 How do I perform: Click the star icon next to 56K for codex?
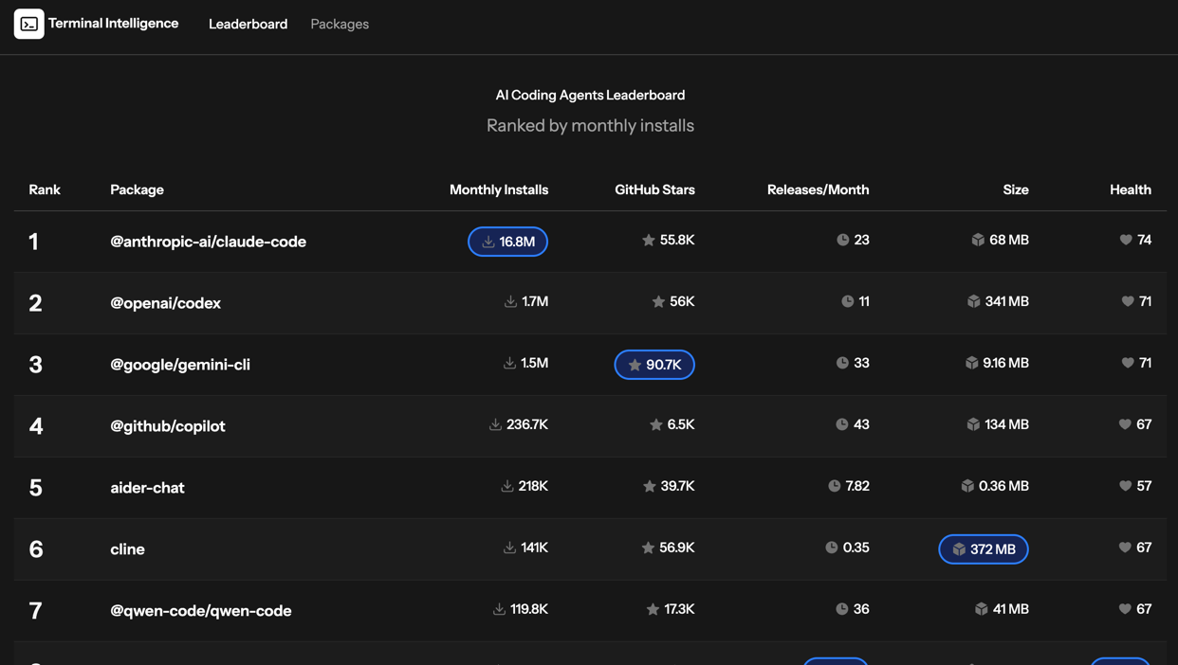point(658,301)
